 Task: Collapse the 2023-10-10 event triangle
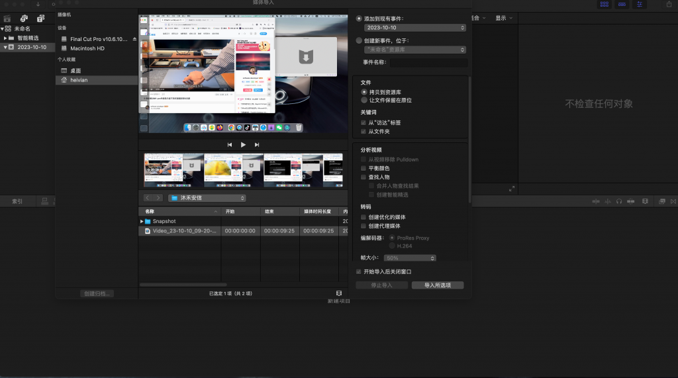pos(5,47)
